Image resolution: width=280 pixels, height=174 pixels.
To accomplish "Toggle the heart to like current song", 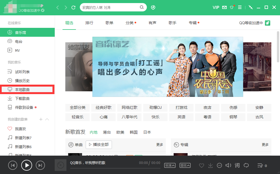I will click(202, 165).
